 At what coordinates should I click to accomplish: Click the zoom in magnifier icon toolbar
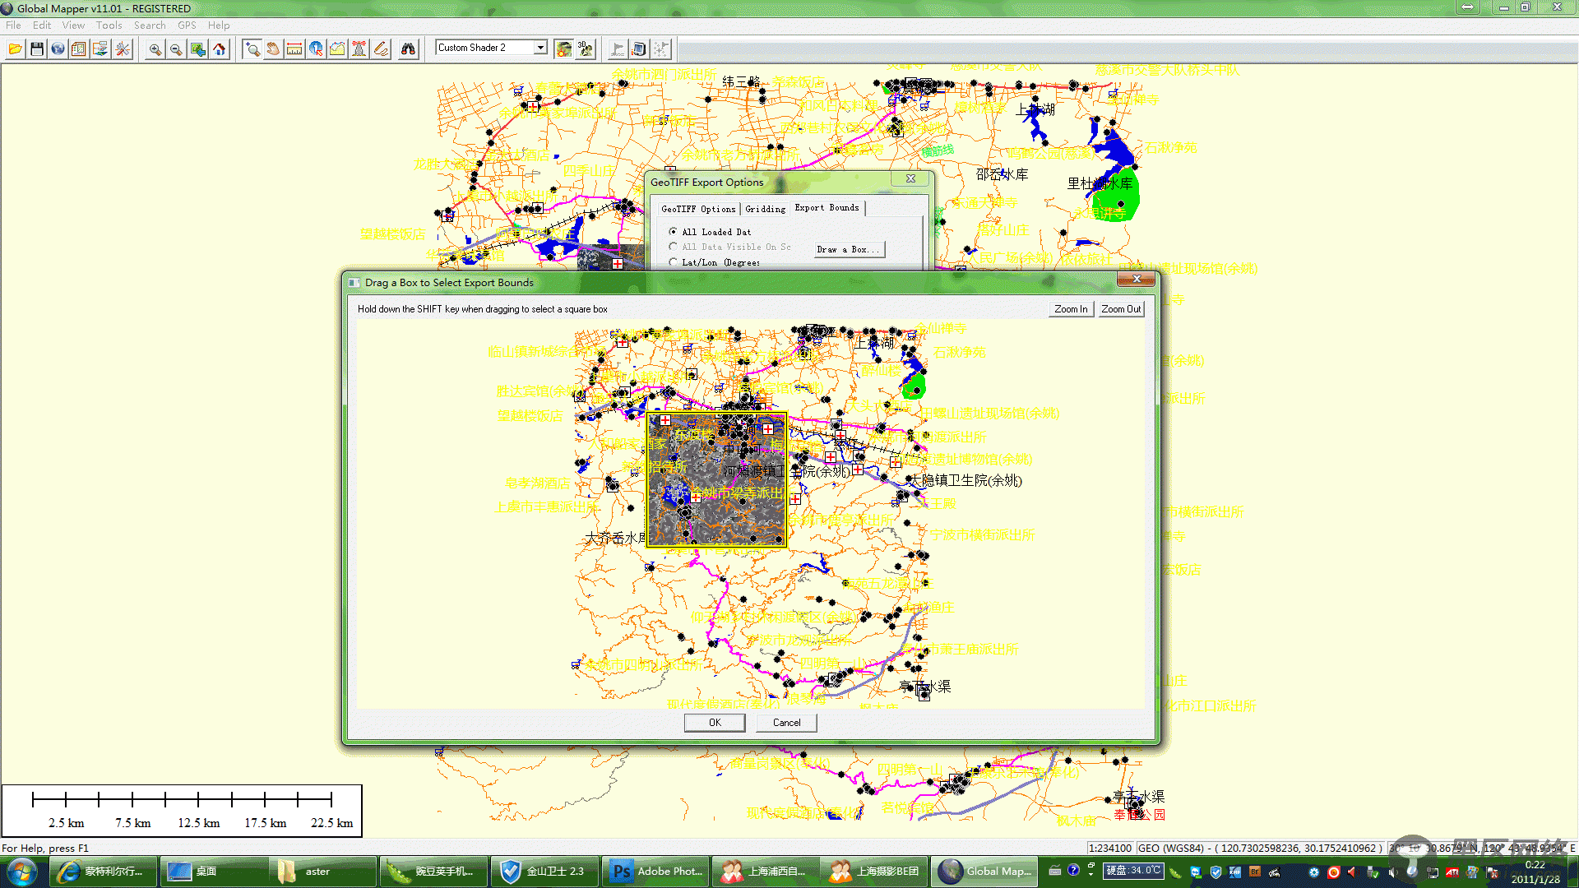[x=157, y=48]
